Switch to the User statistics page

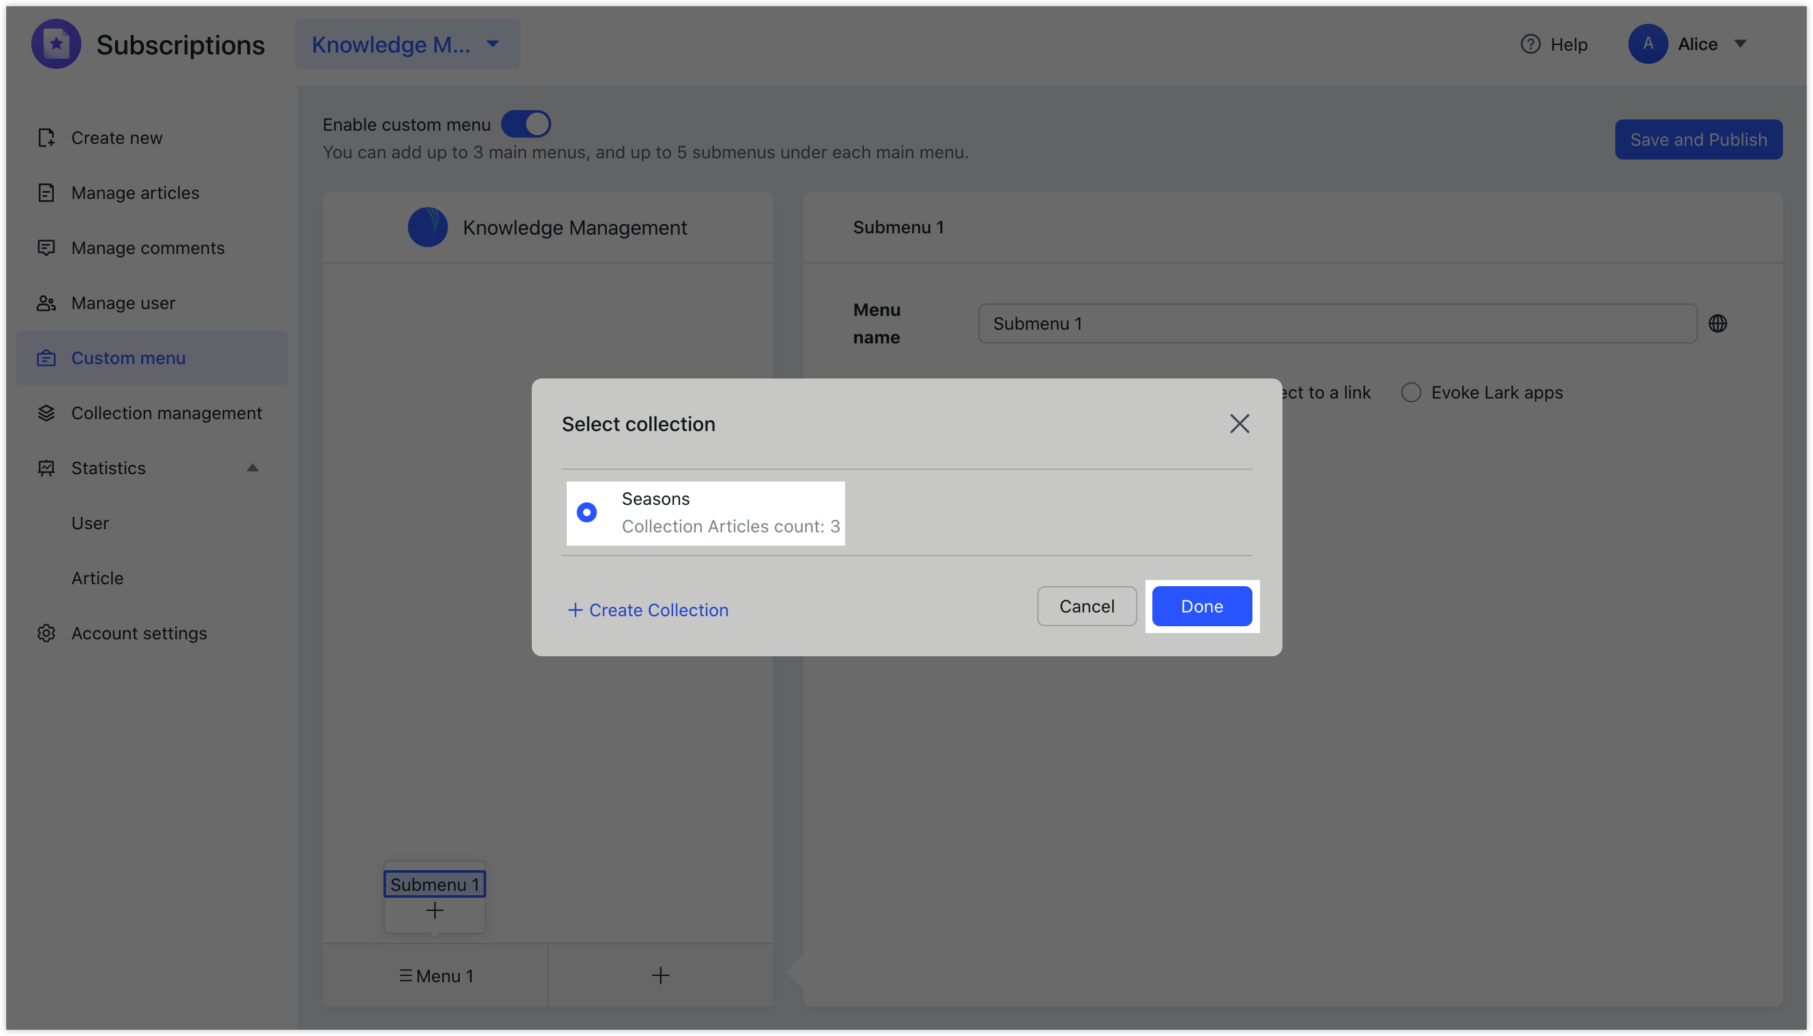(x=90, y=522)
